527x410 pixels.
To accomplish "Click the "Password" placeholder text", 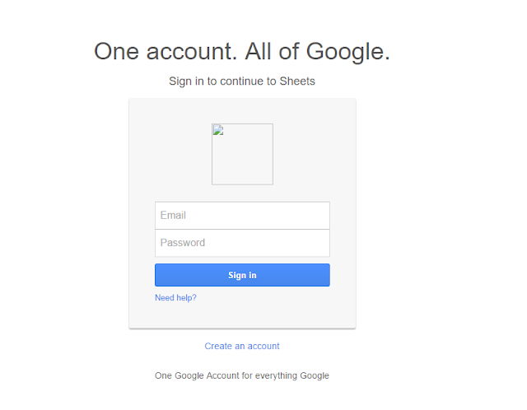I will (x=183, y=243).
